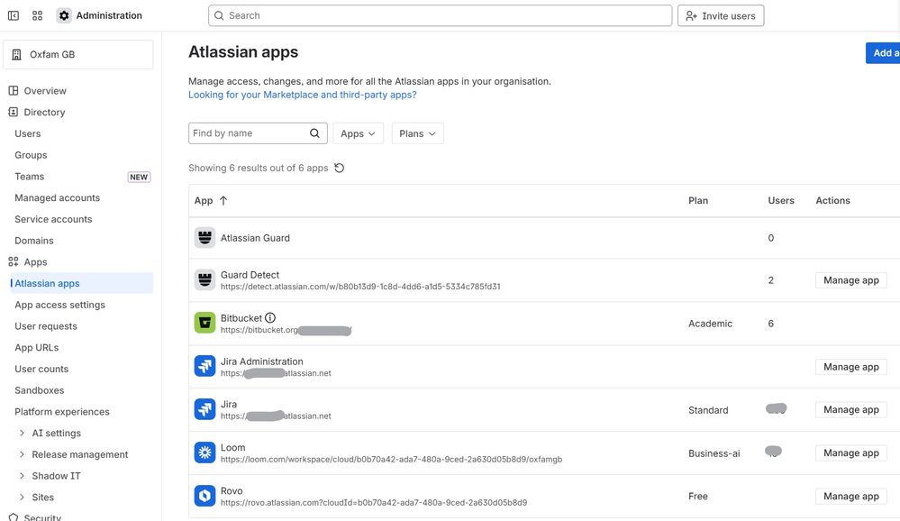Image resolution: width=900 pixels, height=521 pixels.
Task: Open Platform experiences
Action: [x=62, y=412]
